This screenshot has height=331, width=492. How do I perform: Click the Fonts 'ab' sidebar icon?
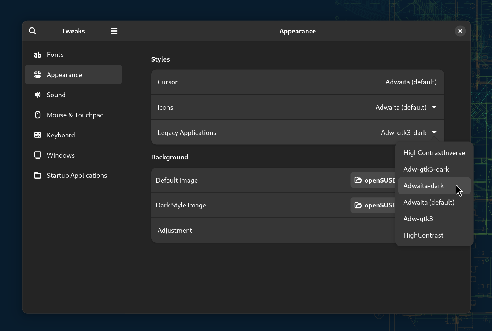pos(37,55)
